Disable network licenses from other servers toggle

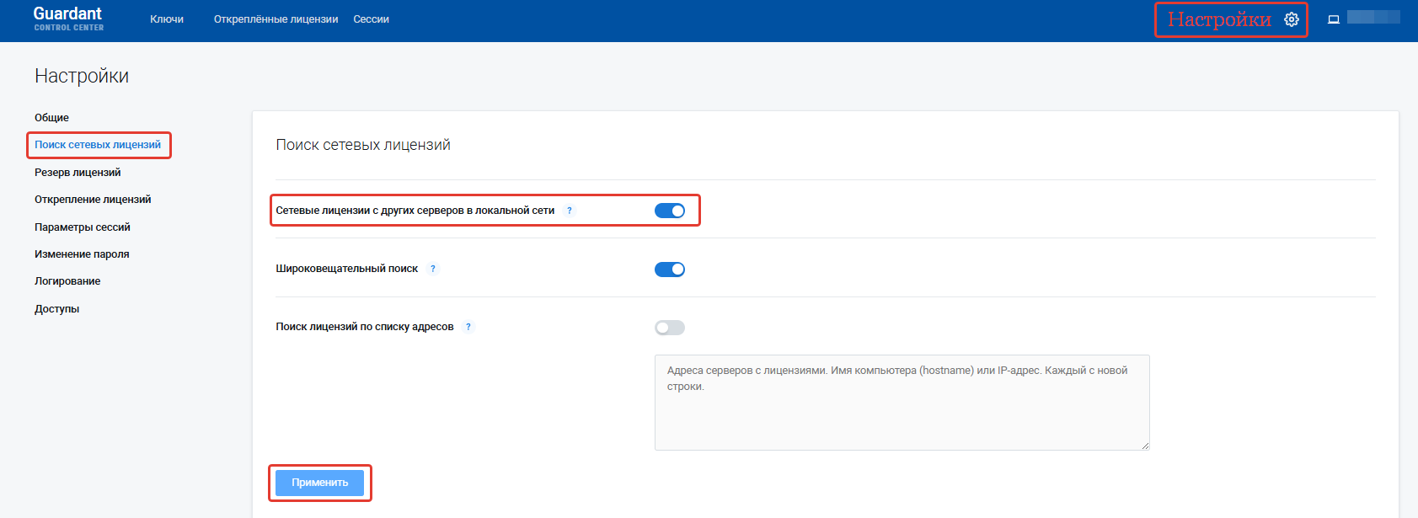coord(670,211)
